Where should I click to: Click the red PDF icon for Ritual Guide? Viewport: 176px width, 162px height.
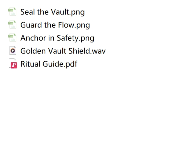[13, 63]
